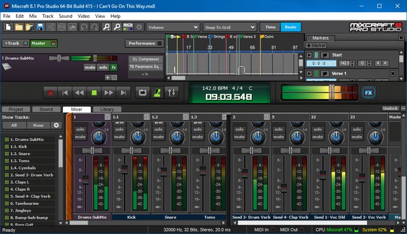Click the Undock button

(x=390, y=109)
